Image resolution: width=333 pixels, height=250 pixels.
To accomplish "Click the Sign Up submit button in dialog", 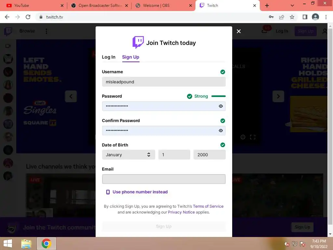I will coord(164,227).
